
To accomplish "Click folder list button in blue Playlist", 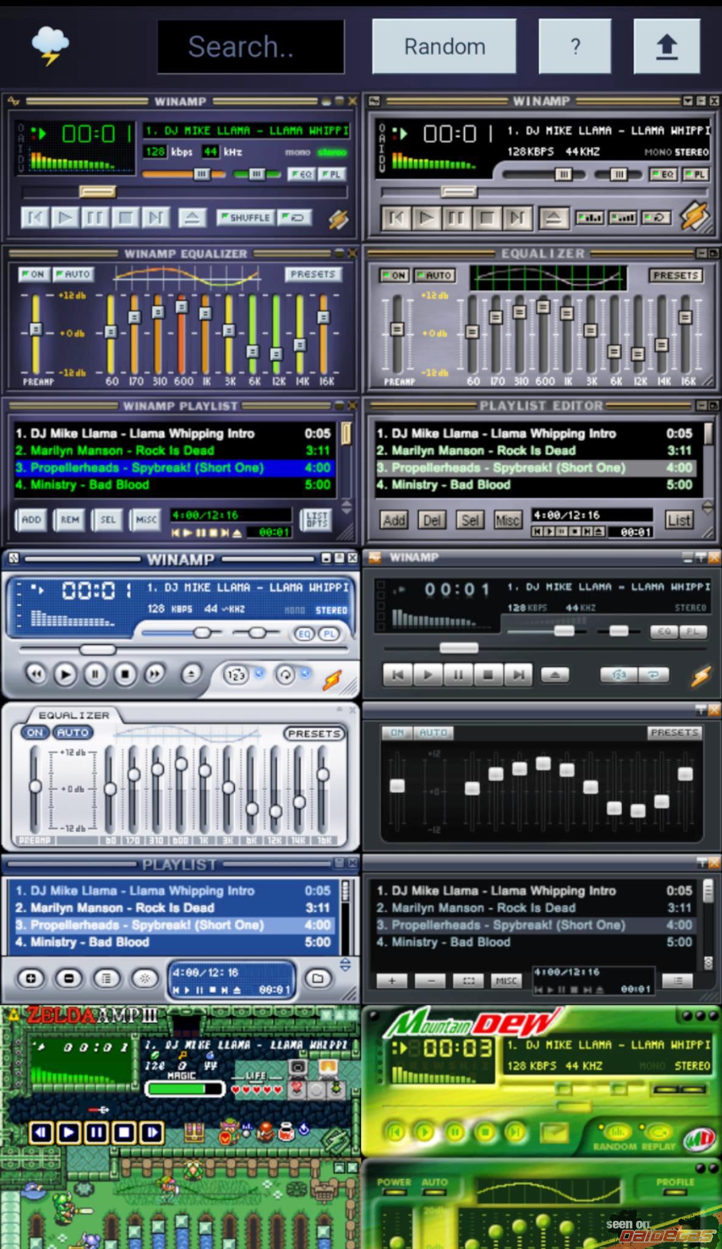I will point(318,979).
